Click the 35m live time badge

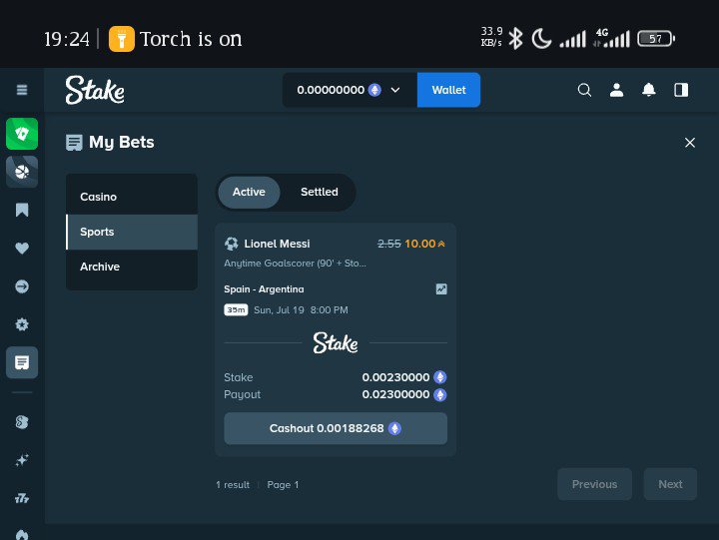(x=236, y=309)
